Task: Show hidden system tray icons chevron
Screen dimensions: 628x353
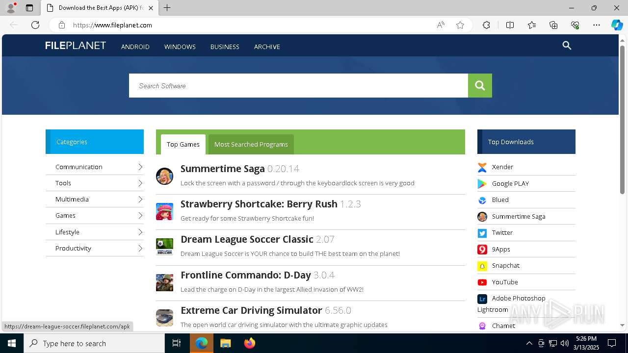Action: 529,343
